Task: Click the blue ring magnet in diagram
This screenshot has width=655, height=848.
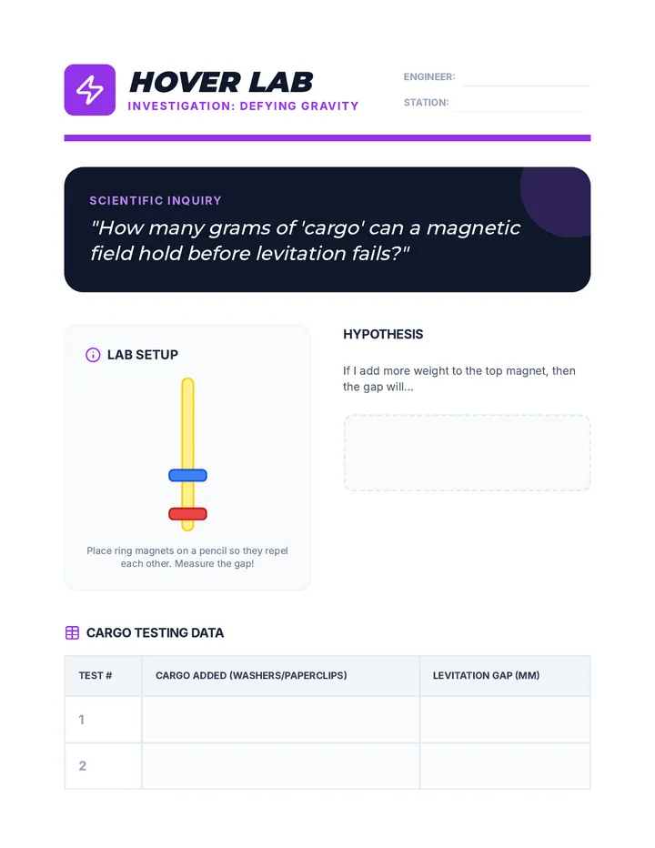Action: tap(187, 475)
